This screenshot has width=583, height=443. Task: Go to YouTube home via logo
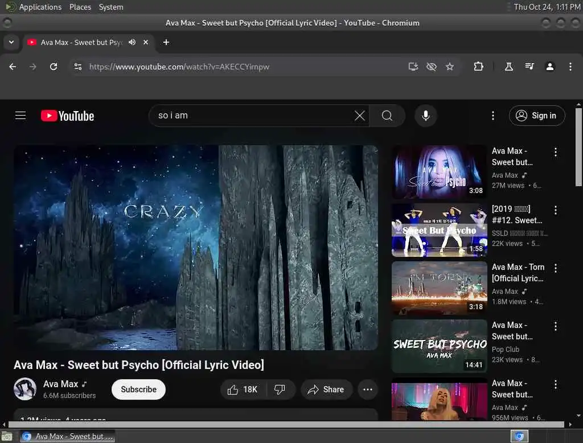pyautogui.click(x=67, y=116)
